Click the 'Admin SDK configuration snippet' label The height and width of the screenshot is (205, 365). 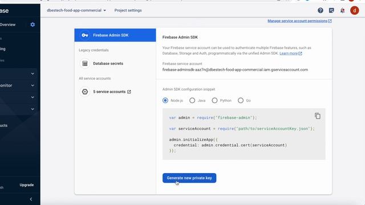189,89
